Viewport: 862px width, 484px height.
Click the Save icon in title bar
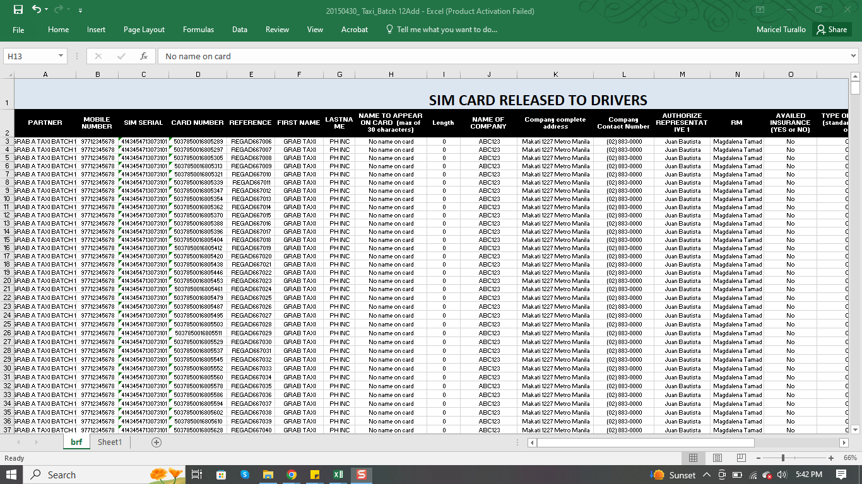coord(18,10)
